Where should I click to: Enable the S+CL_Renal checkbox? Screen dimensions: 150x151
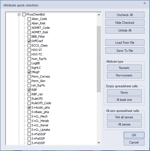coord(29,125)
